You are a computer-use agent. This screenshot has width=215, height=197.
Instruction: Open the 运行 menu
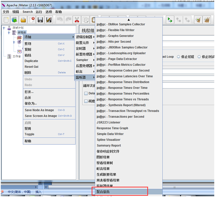[x=39, y=12]
